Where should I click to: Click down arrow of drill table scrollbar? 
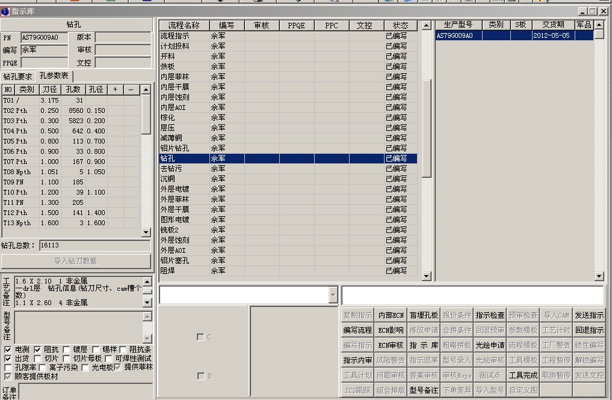146,232
